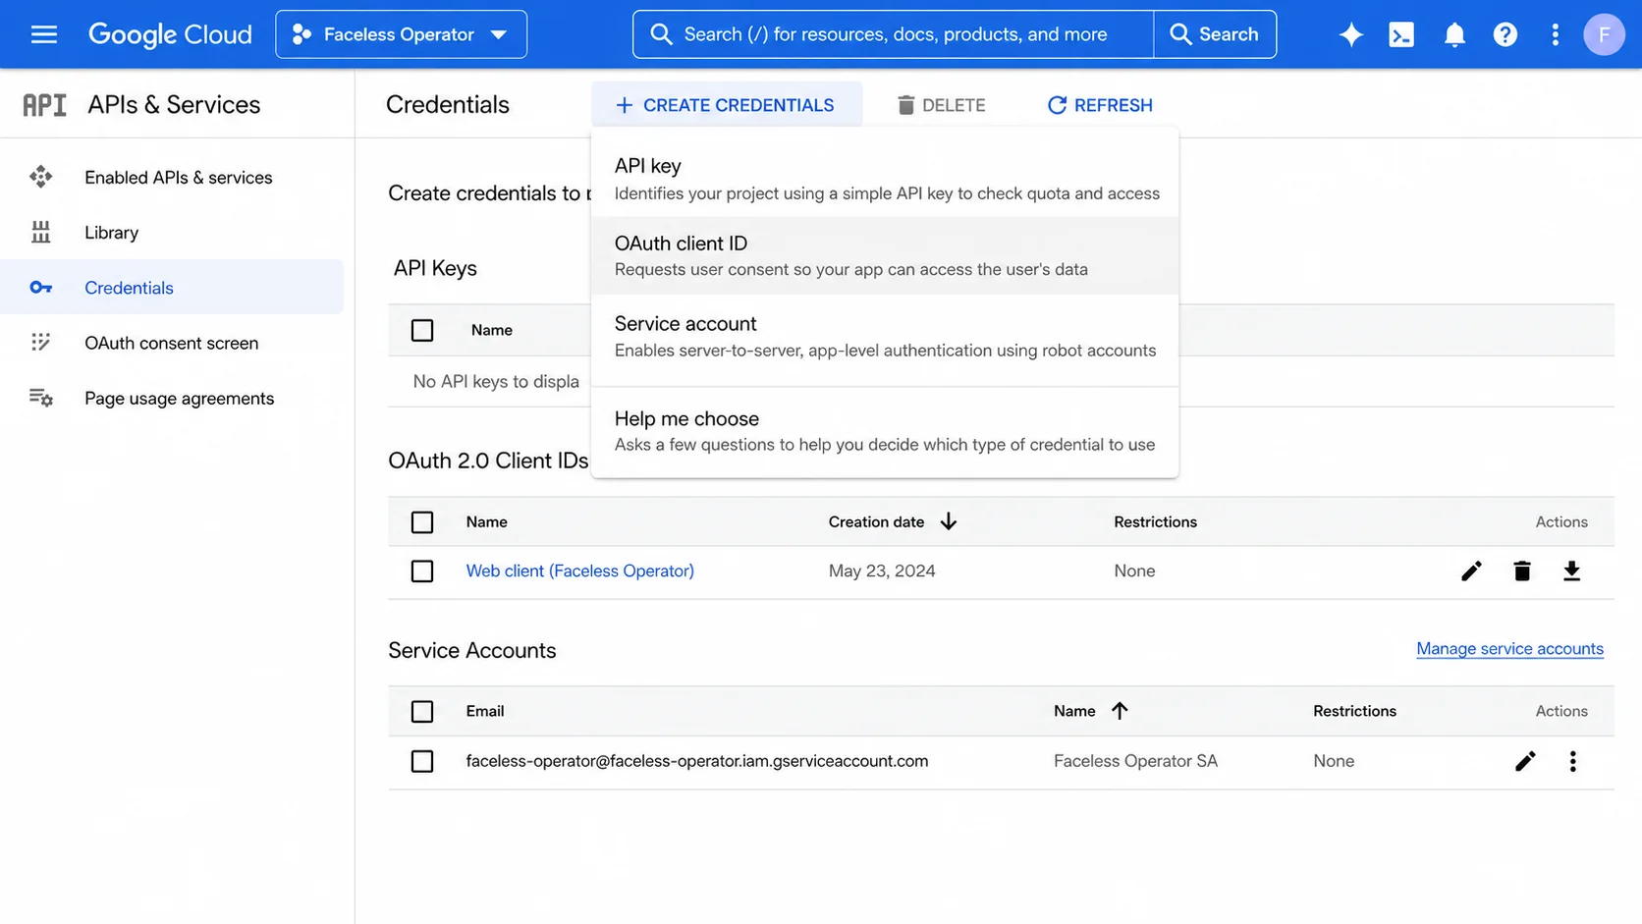Open the help question mark icon

1505,34
